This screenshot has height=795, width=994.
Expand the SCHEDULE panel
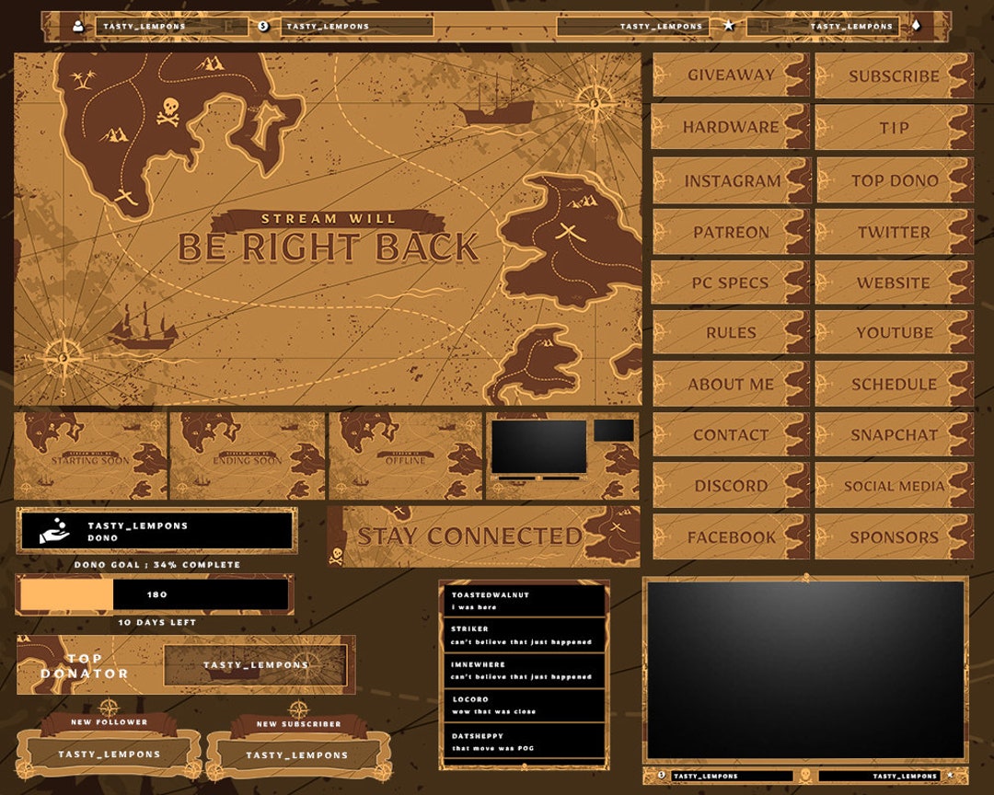coord(895,384)
